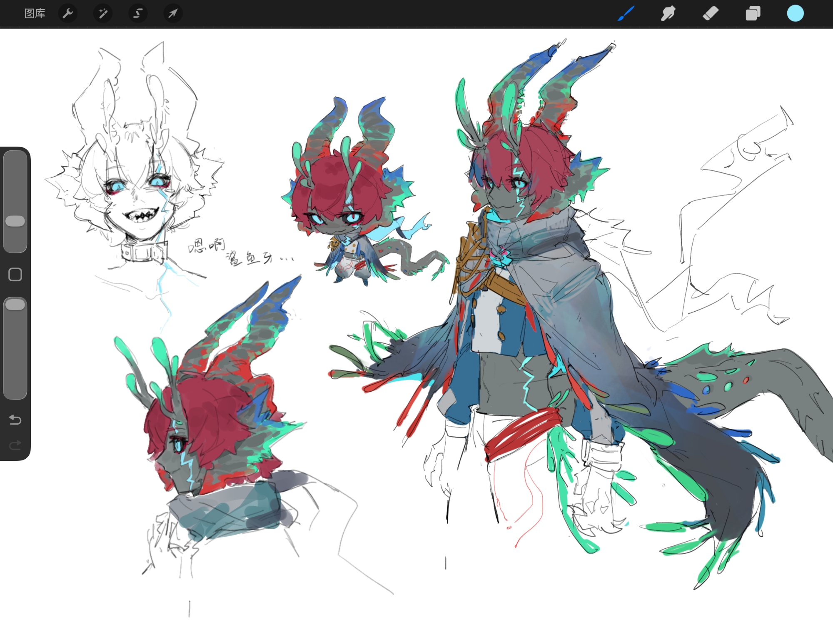
Task: Click the brush size slider handle
Action: point(15,221)
